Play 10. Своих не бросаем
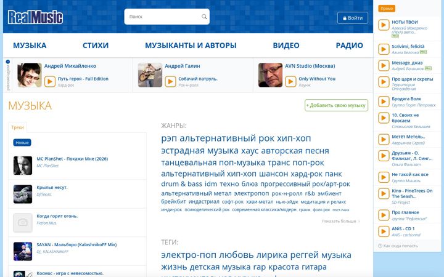 pos(384,118)
